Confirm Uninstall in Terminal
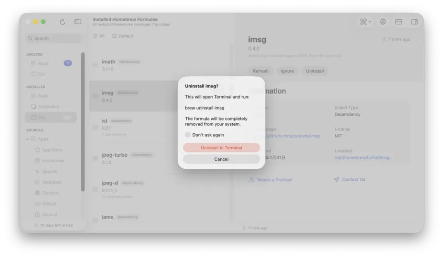This screenshot has height=258, width=443. [x=221, y=148]
